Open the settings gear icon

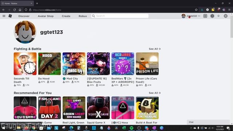226,16
